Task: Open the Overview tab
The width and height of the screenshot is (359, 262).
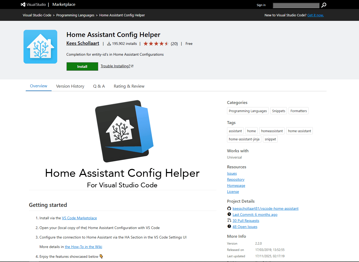Action: (39, 86)
